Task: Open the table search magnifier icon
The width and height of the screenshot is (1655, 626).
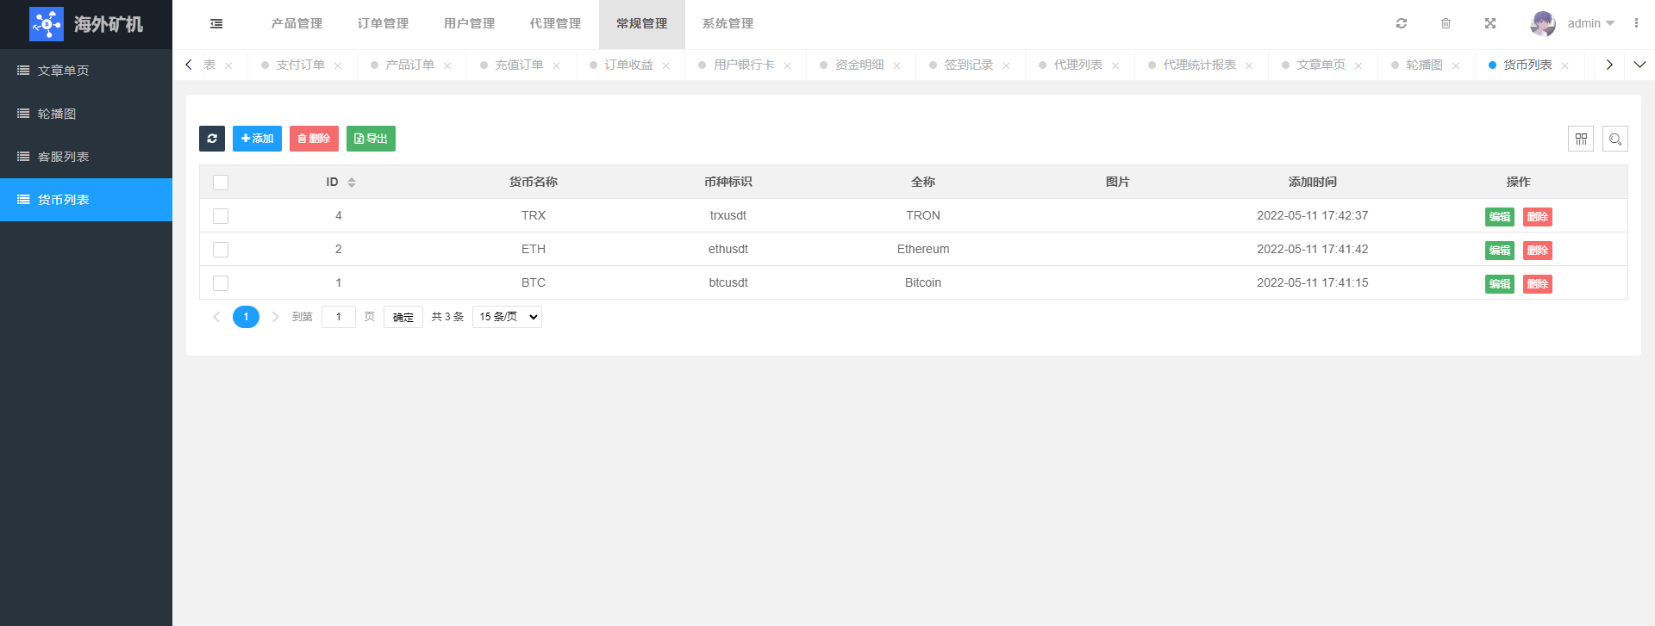Action: [1615, 139]
